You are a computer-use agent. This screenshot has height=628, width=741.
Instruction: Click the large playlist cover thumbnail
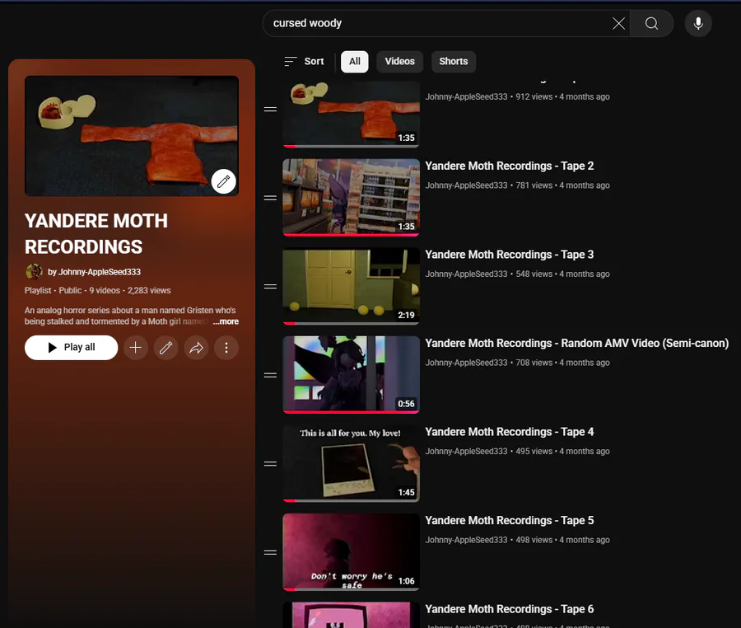(x=132, y=136)
